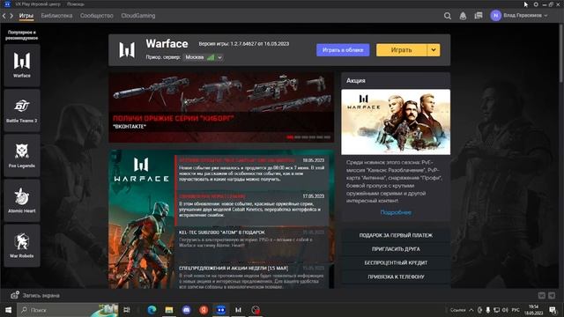Show hidden system tray icons
Image resolution: width=564 pixels, height=317 pixels.
pyautogui.click(x=471, y=310)
